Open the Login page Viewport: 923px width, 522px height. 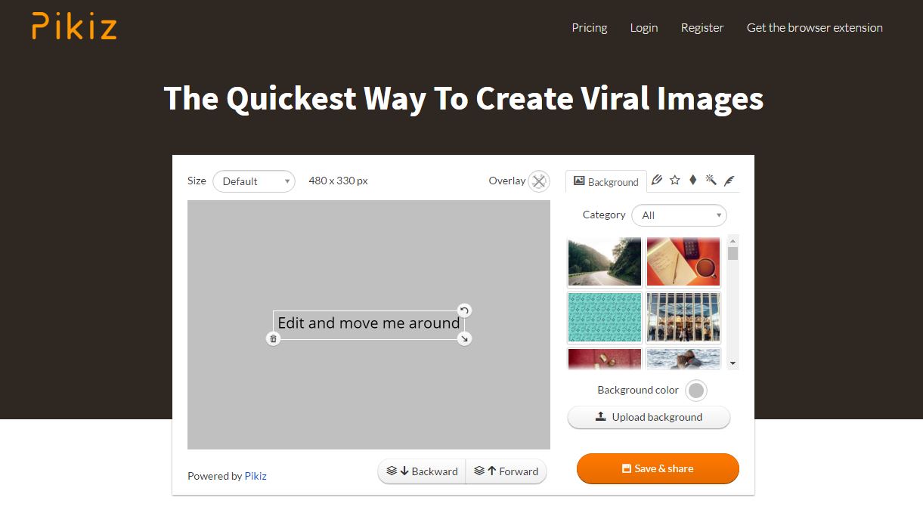click(643, 28)
